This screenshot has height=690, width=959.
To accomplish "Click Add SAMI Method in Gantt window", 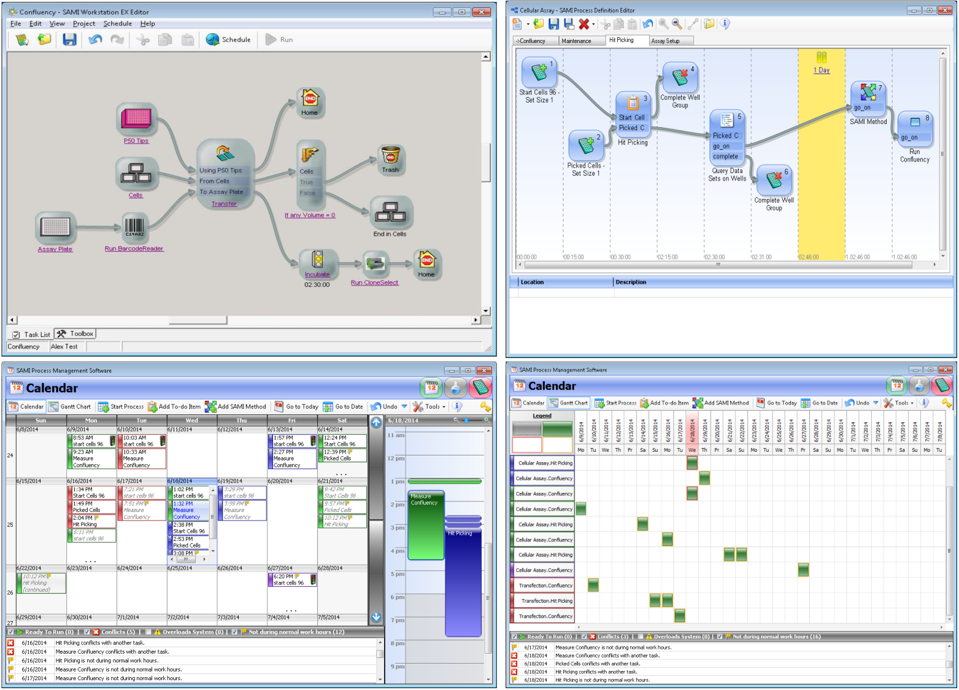I will (721, 403).
